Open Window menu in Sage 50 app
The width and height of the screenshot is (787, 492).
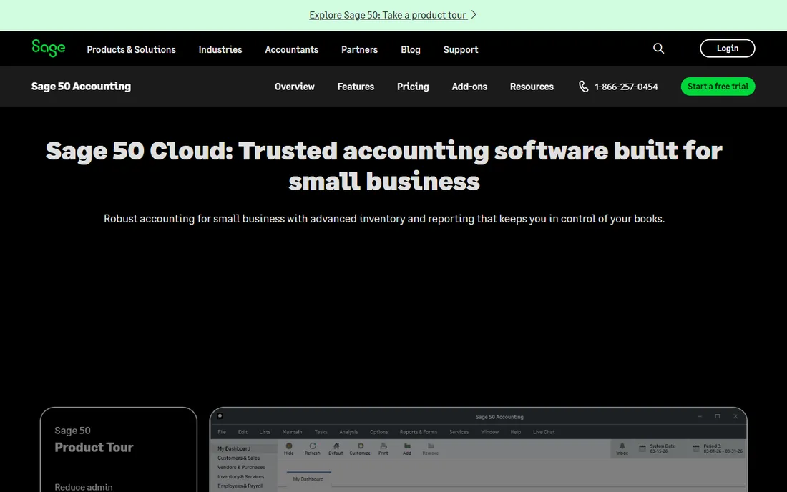pyautogui.click(x=489, y=432)
